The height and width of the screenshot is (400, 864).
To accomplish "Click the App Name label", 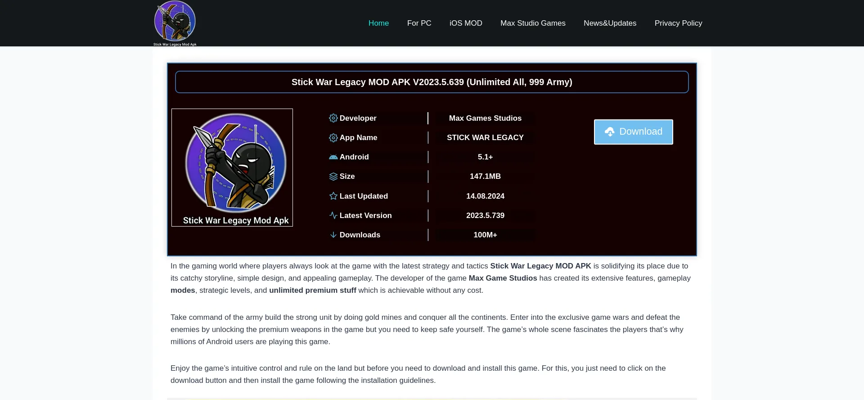I will click(358, 137).
